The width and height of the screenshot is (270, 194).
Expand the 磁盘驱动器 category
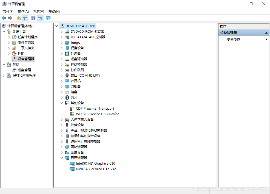[62, 59]
